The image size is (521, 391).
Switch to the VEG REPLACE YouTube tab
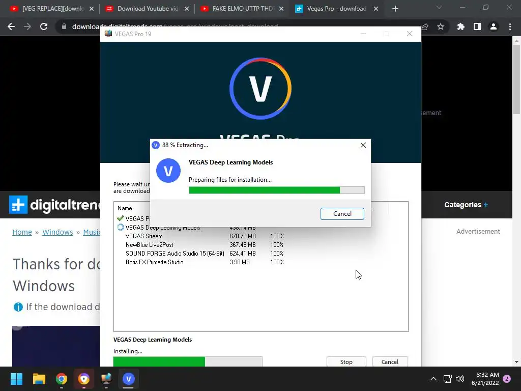[x=52, y=9]
